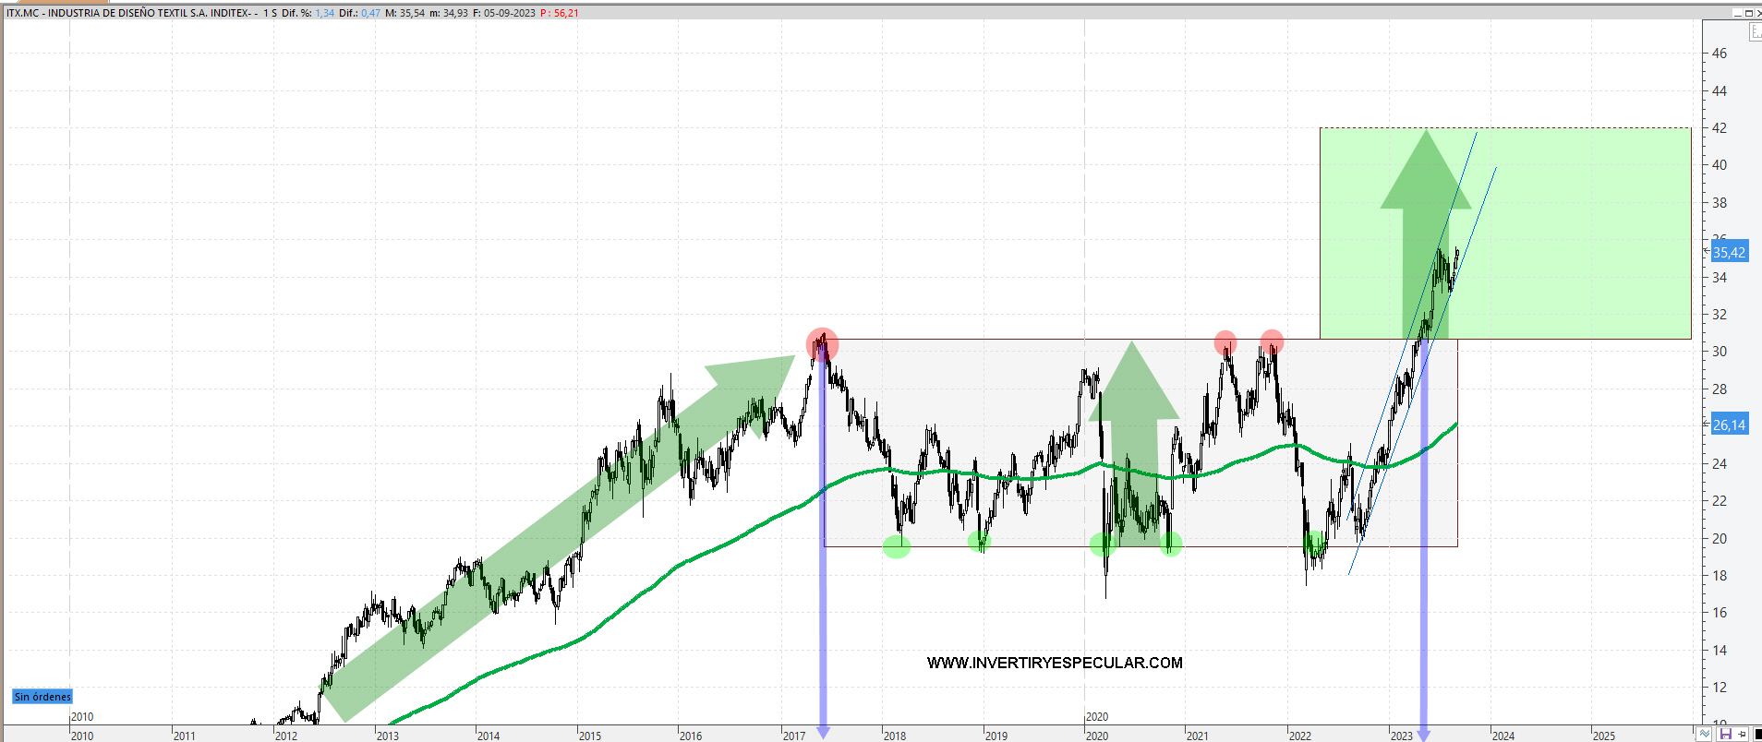Click the black square icon in bottom-right corner
1762x742 pixels.
pos(1757,734)
